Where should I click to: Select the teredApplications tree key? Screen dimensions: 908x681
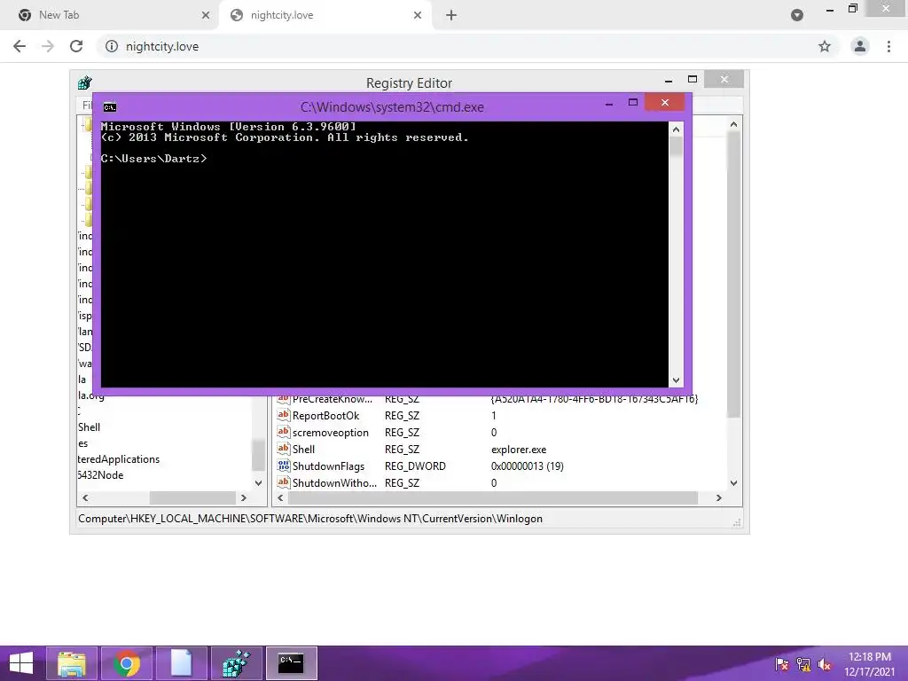click(119, 459)
